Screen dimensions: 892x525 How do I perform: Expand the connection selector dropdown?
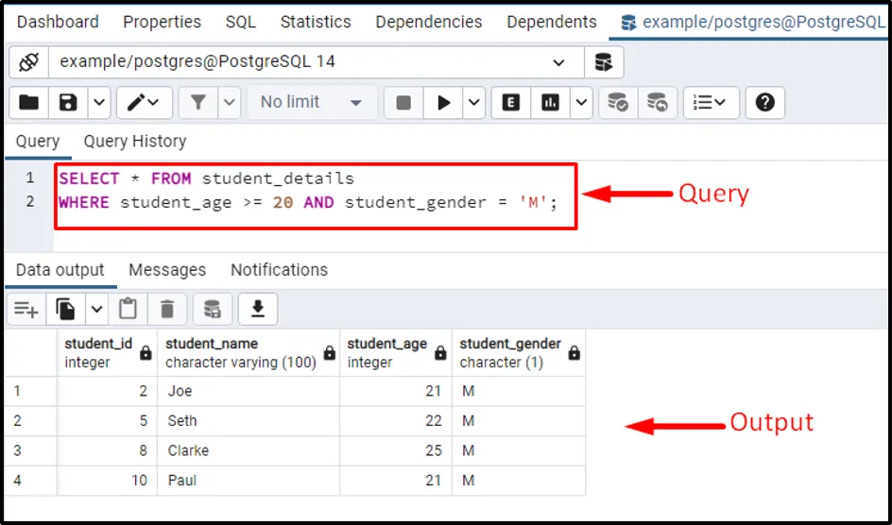pyautogui.click(x=558, y=62)
